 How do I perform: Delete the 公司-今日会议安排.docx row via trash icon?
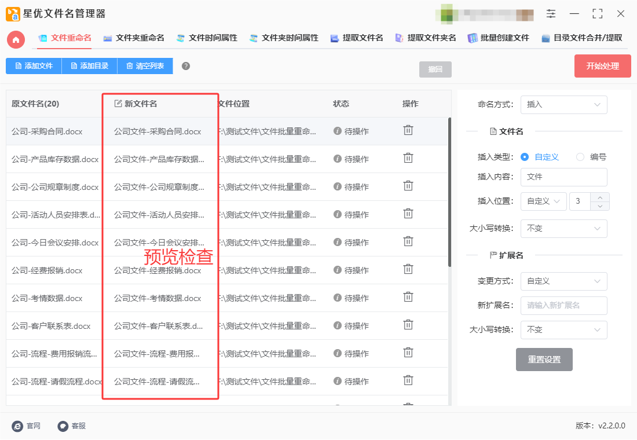click(x=408, y=241)
